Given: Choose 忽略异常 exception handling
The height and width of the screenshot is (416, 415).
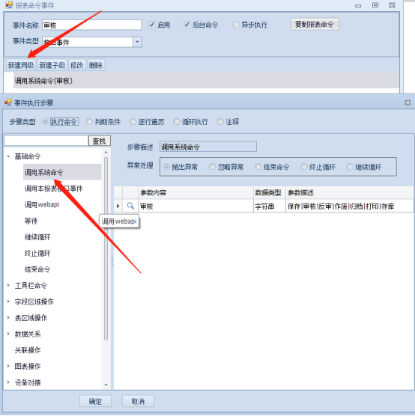Looking at the screenshot, I should point(212,167).
